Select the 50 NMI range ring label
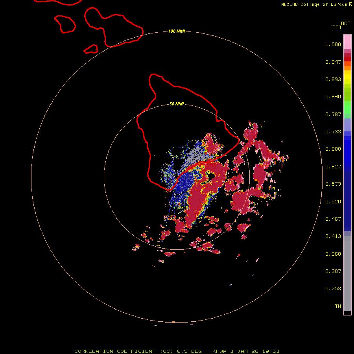Viewport: 354px width, 354px height. pos(177,104)
